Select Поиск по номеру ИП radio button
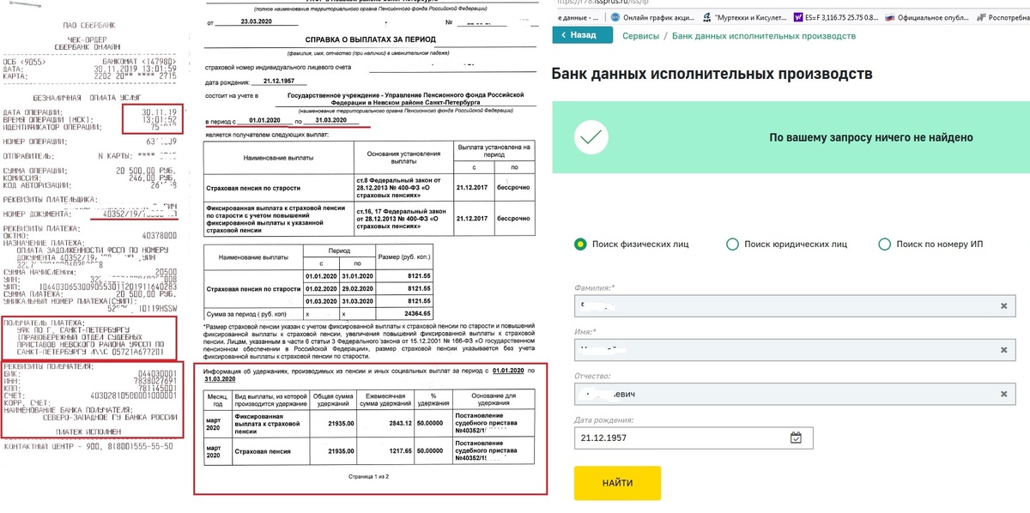This screenshot has height=513, width=1030. point(885,244)
